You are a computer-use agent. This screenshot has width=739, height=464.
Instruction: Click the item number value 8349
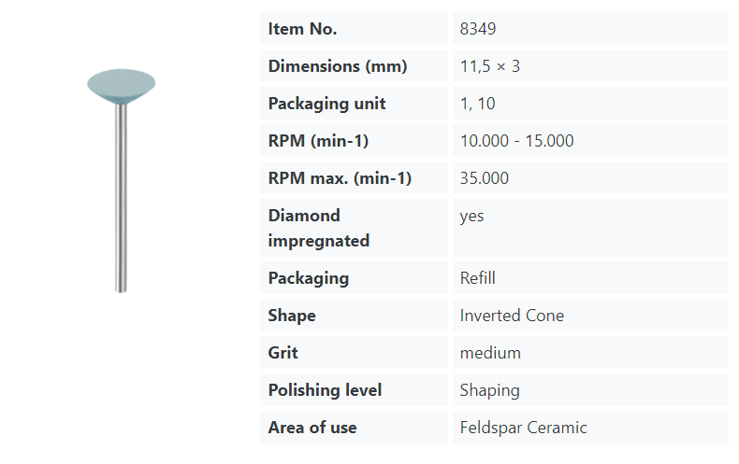(x=477, y=29)
